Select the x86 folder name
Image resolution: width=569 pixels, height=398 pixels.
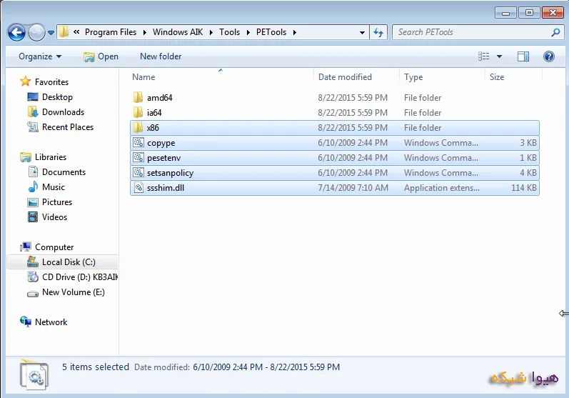tap(153, 128)
